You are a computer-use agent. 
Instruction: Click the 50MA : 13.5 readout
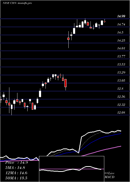point(16,178)
